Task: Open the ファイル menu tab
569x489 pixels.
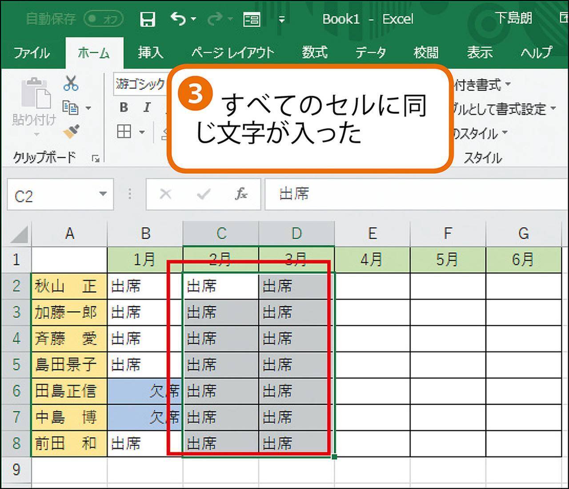Action: pyautogui.click(x=31, y=53)
